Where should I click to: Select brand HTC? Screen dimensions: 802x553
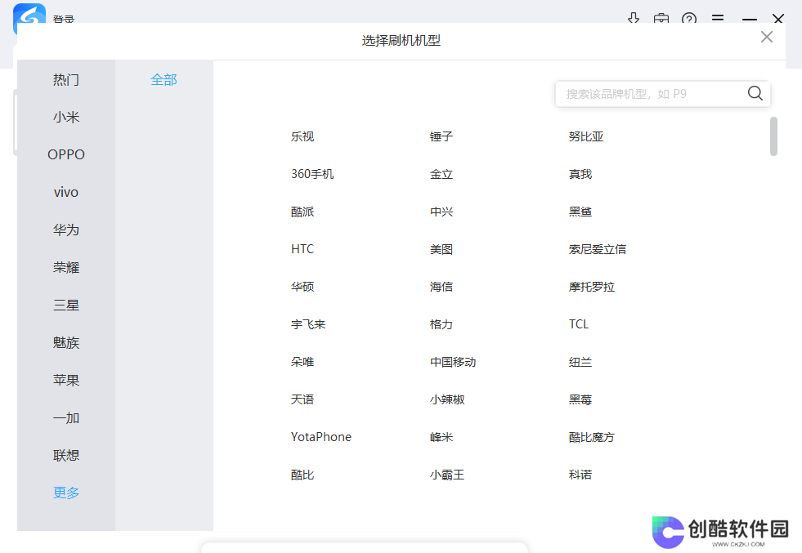coord(302,249)
